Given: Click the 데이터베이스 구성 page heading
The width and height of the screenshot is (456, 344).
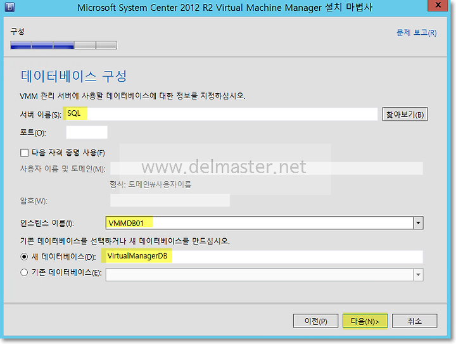Looking at the screenshot, I should [73, 76].
